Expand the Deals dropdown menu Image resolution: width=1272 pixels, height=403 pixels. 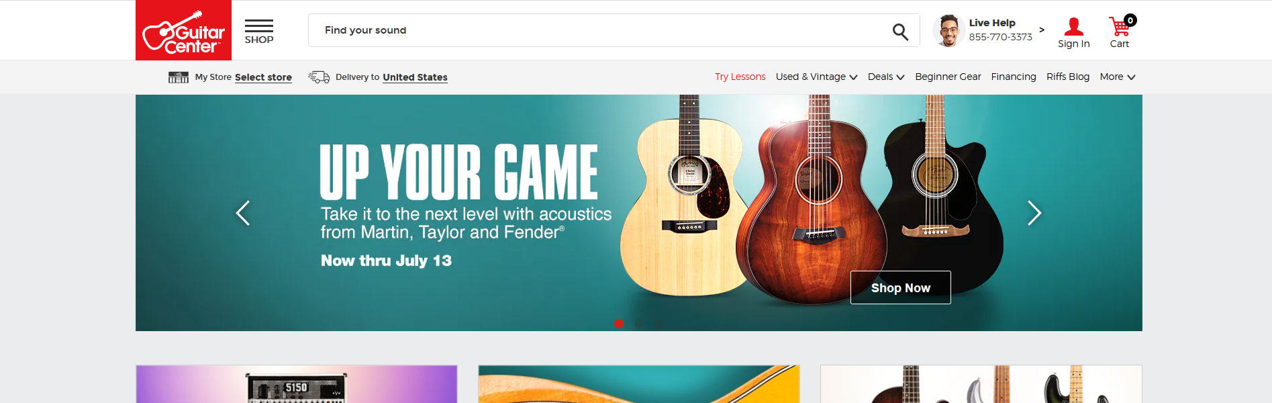[886, 77]
